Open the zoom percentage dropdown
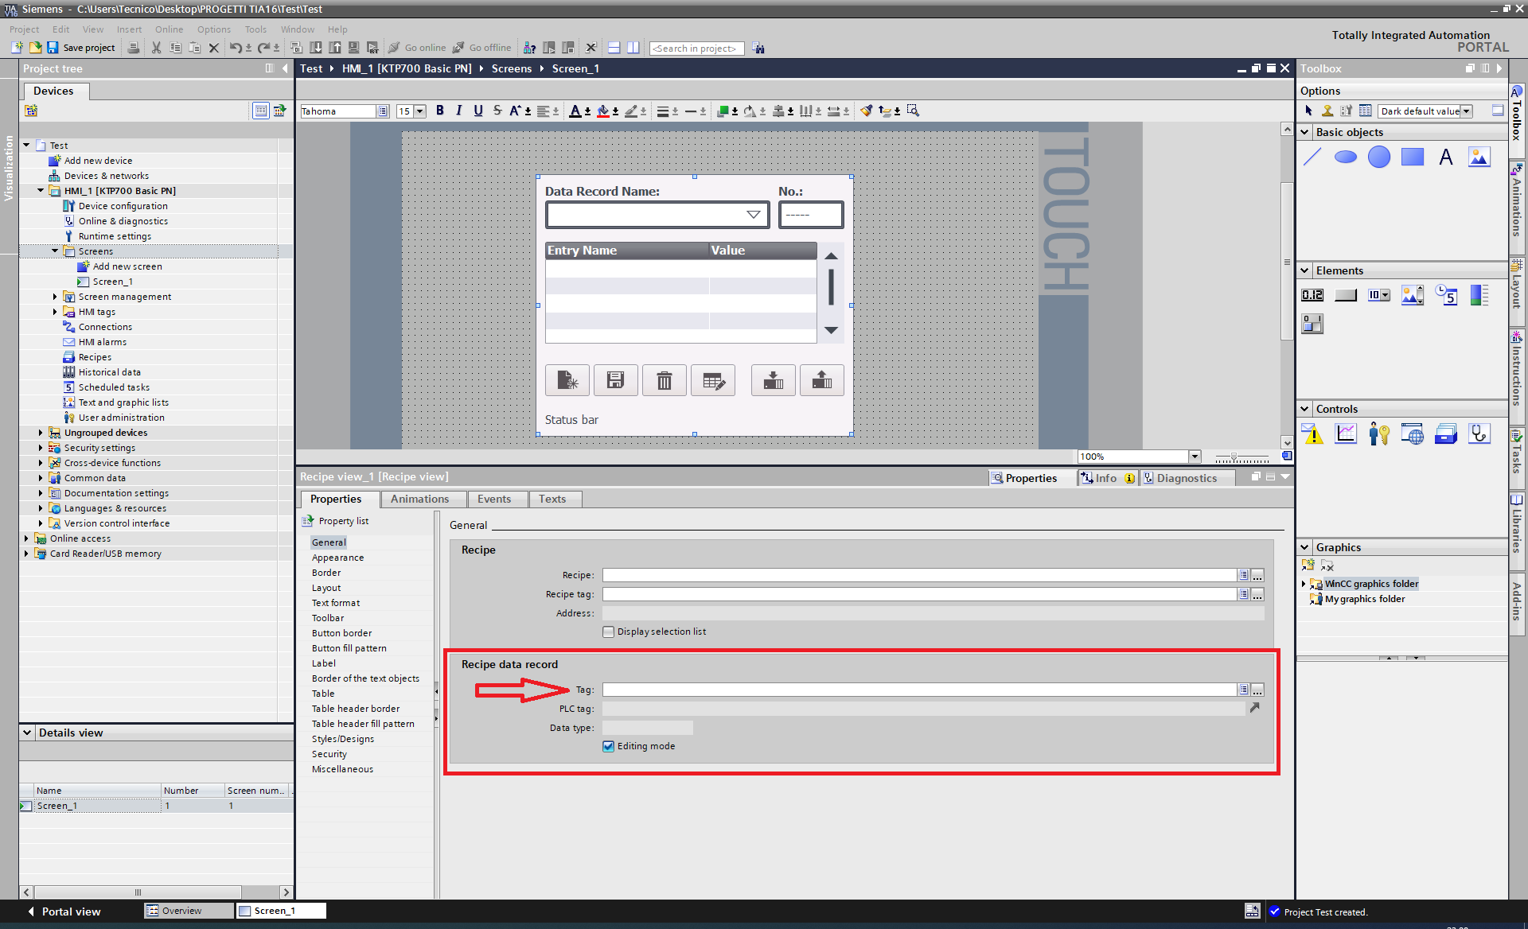 pos(1195,457)
